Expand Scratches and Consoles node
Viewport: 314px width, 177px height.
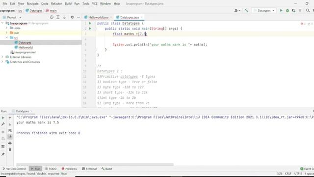(x=2, y=62)
